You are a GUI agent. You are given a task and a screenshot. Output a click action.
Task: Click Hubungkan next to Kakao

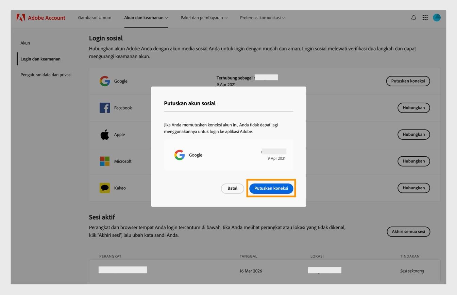click(x=413, y=187)
